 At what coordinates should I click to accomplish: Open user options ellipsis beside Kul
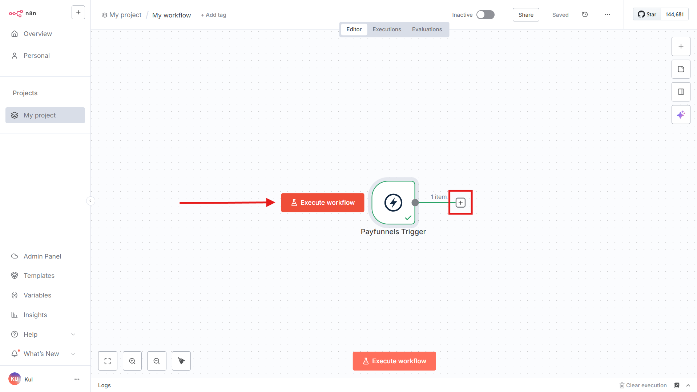[x=77, y=379]
